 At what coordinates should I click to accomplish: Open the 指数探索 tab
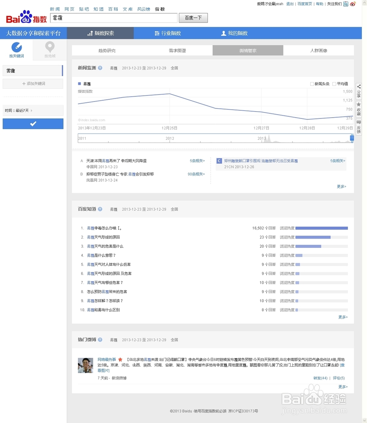pos(100,33)
